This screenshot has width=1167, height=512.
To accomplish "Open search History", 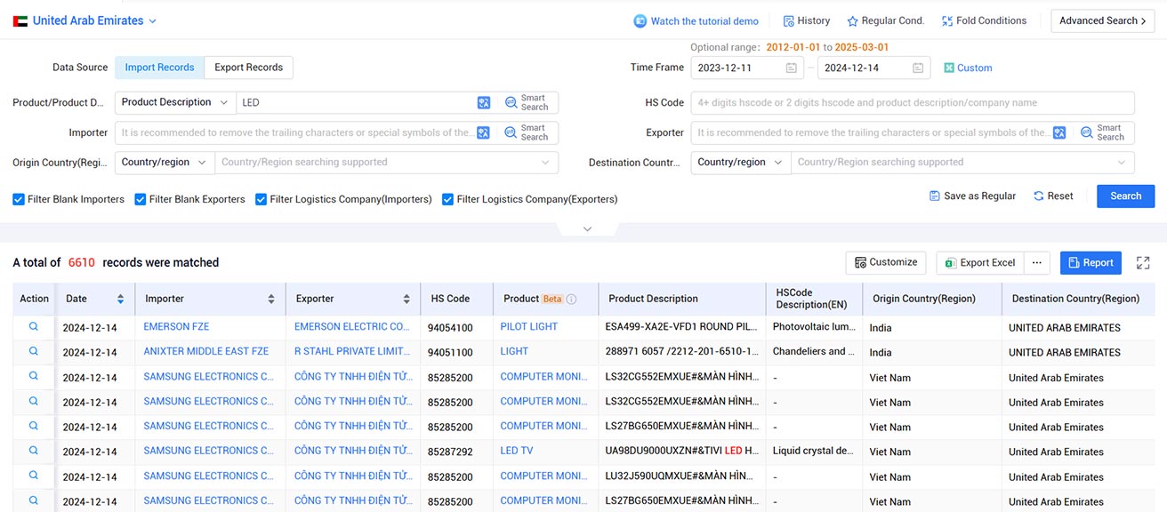I will click(806, 20).
